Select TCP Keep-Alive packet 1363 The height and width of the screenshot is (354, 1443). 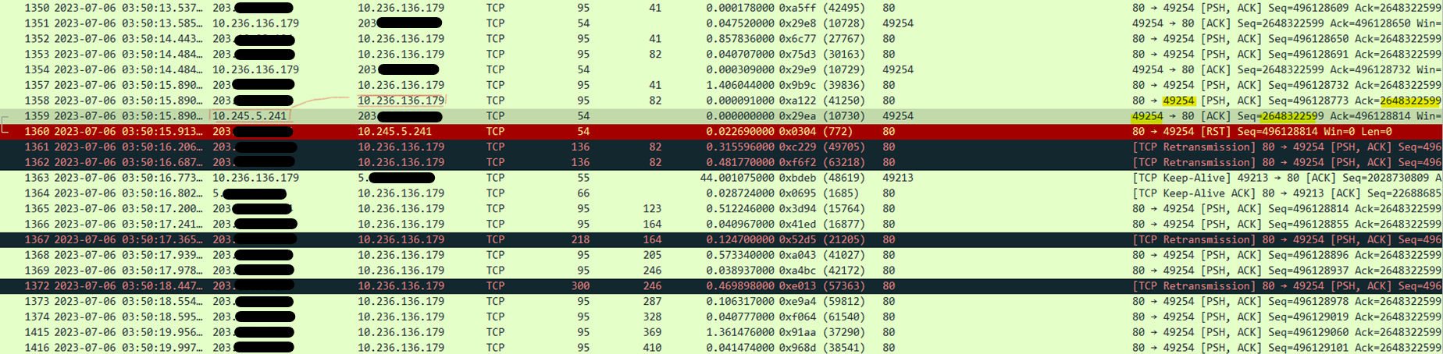tap(721, 178)
